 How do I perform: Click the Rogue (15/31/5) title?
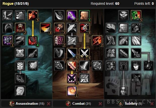pos(16,4)
